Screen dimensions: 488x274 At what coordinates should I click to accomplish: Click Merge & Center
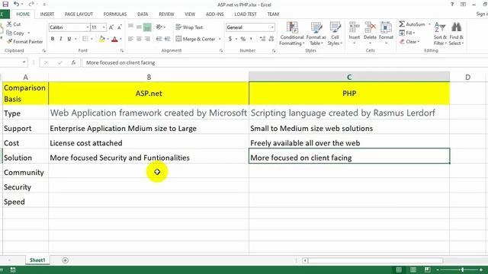click(x=195, y=39)
